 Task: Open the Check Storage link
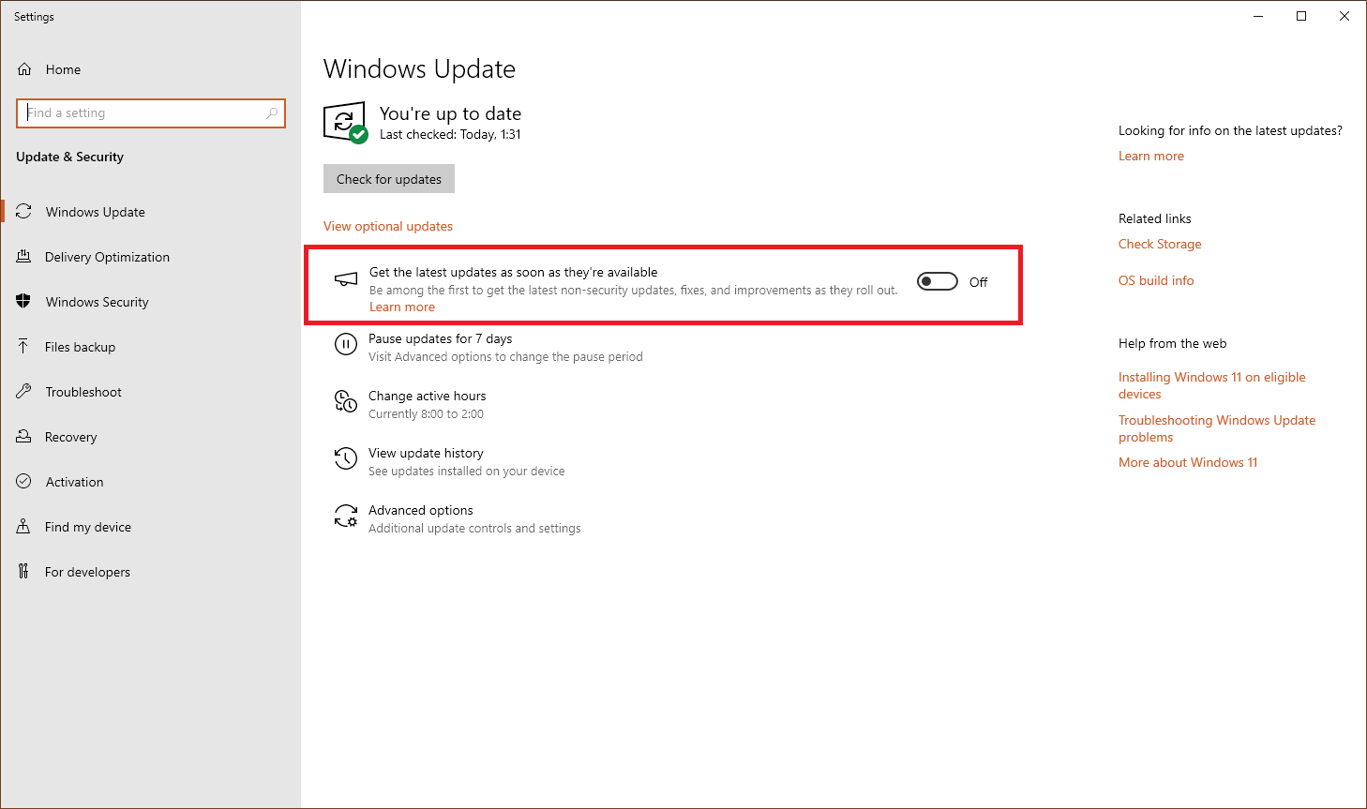coord(1160,244)
